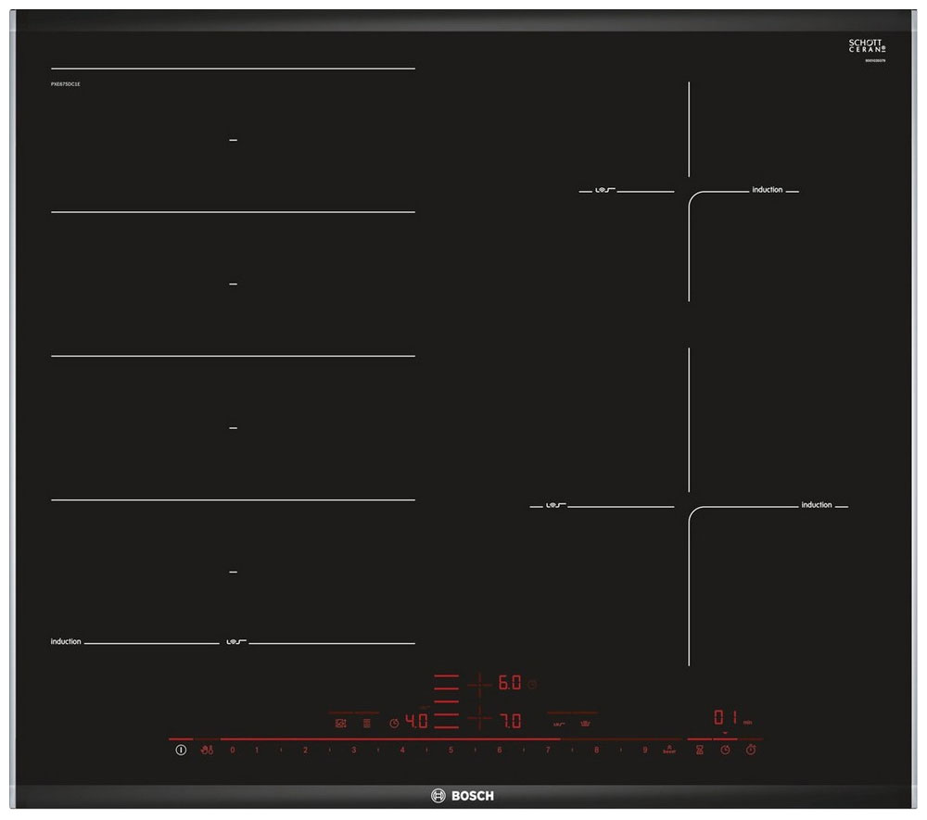Select the keep-warm pan icon right of 7.0
Viewport: 927px width, 820px height.
(585, 722)
